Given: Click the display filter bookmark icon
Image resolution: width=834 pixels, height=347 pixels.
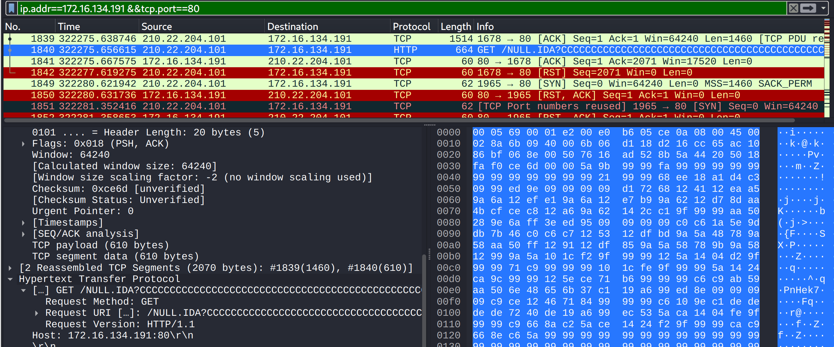Looking at the screenshot, I should pos(12,8).
